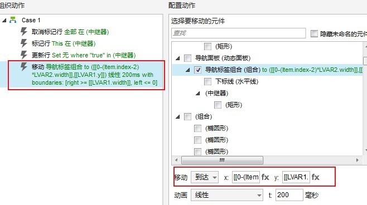Screen dimensions: 367x205
Task: Click lightning icon beside 取消标记行 action
Action: tap(24, 32)
